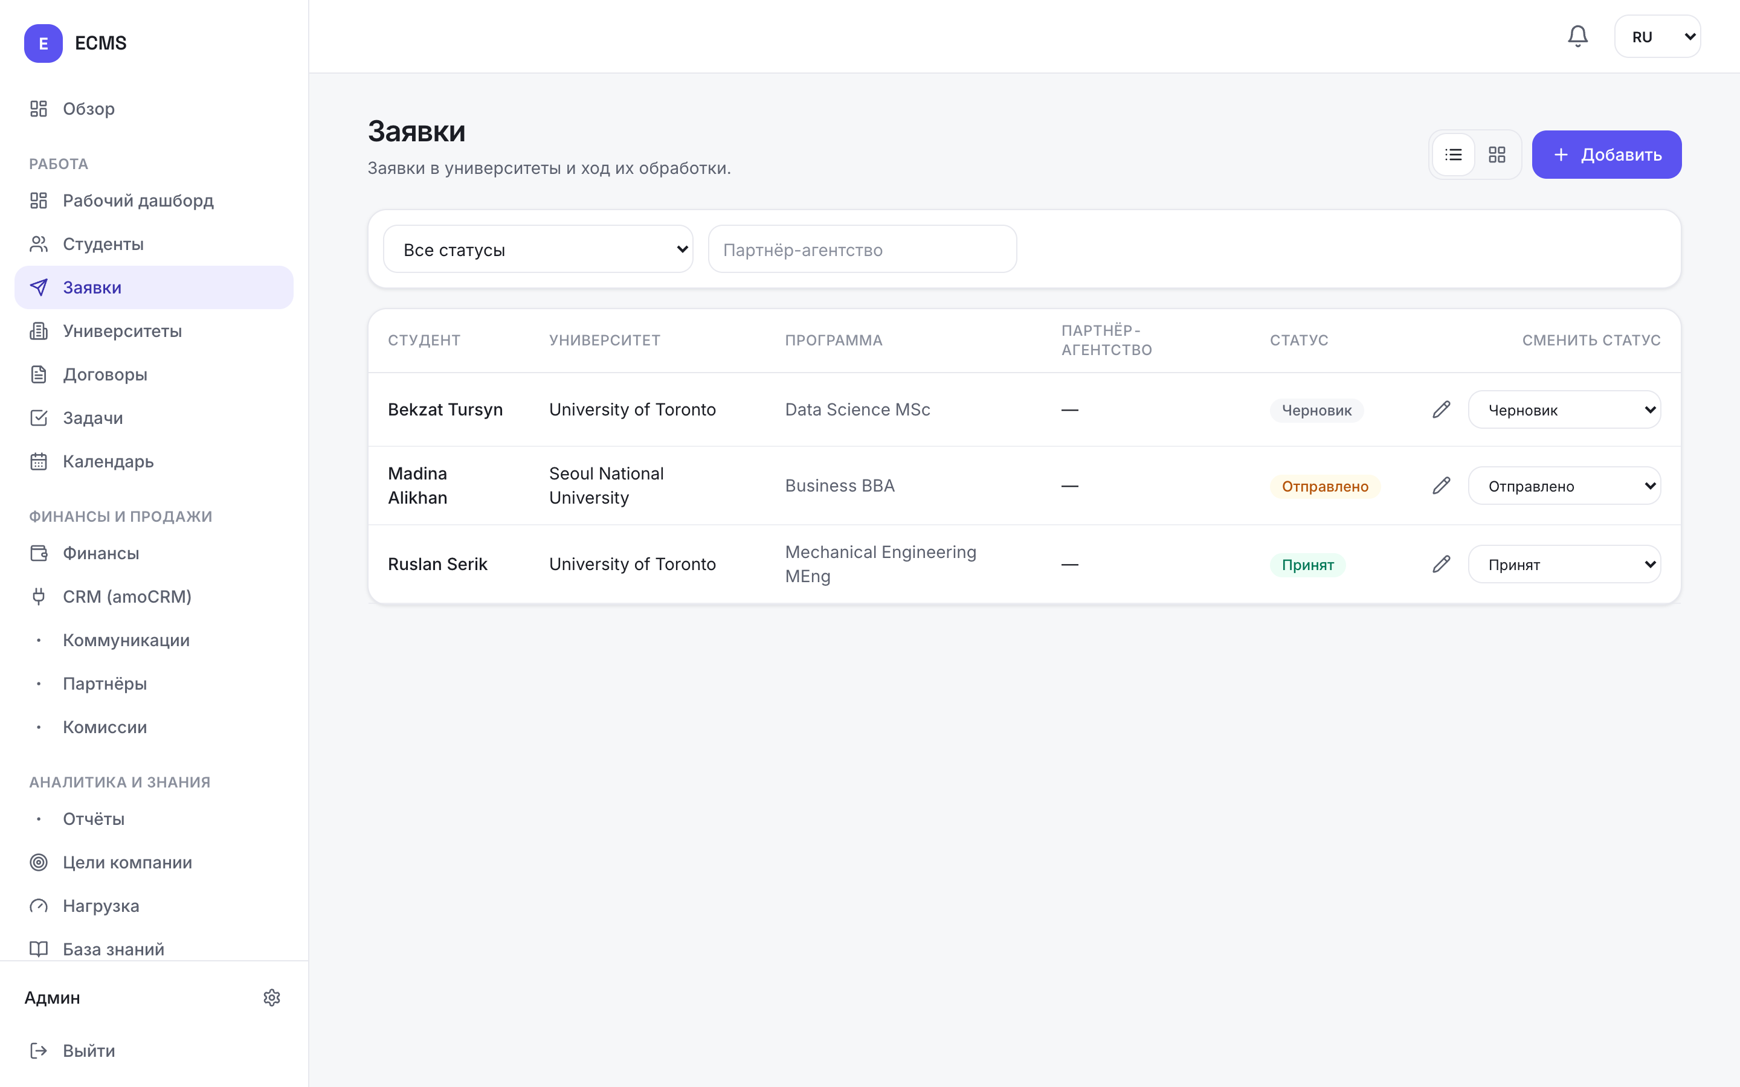Click Mechanical Engineering MEng program cell
The height and width of the screenshot is (1087, 1740).
(x=881, y=565)
